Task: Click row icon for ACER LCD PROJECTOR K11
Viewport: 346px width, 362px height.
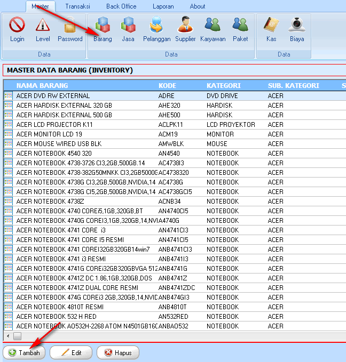Action: [9, 124]
